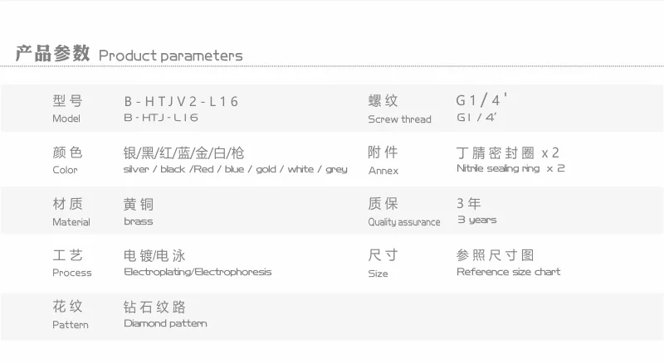This screenshot has height=363, width=664.
Task: Click the "Pattern" label
Action: [x=71, y=324]
